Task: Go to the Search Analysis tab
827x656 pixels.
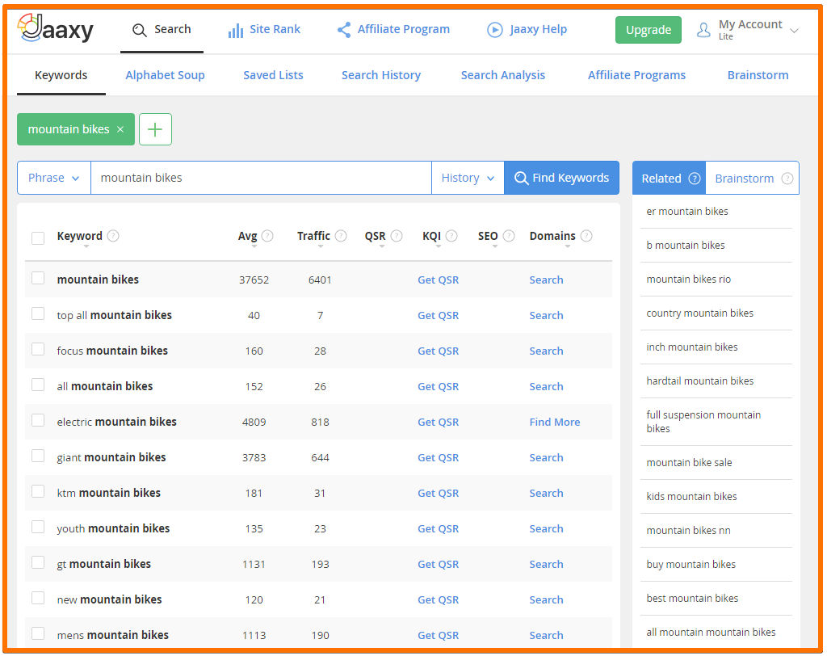Action: pos(503,75)
